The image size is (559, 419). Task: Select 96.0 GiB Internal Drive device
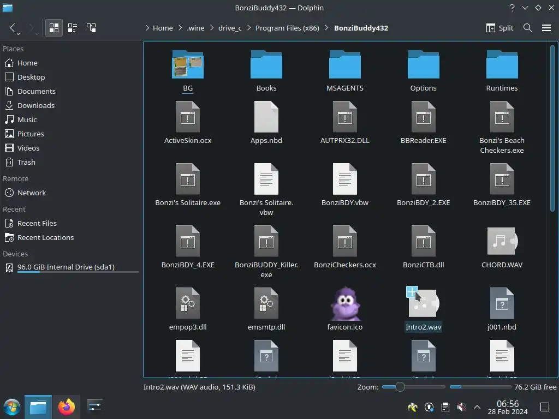click(x=70, y=267)
